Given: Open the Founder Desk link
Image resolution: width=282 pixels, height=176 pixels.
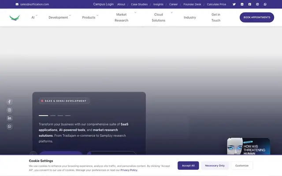Looking at the screenshot, I should click(x=192, y=4).
